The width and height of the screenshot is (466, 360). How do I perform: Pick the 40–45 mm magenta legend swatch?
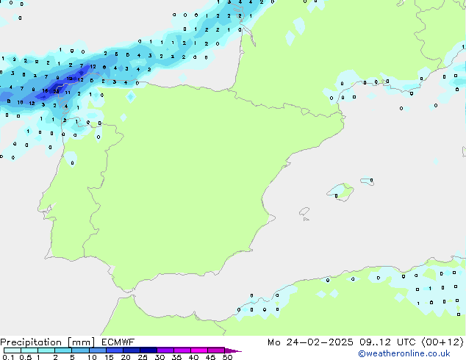pos(199,350)
